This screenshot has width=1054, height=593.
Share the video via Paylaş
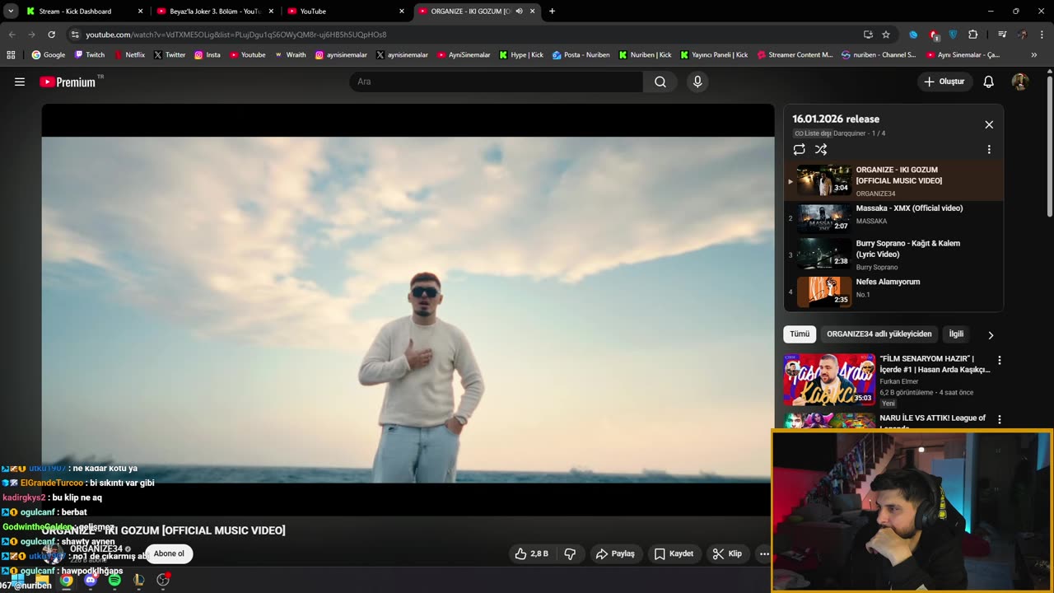point(616,553)
